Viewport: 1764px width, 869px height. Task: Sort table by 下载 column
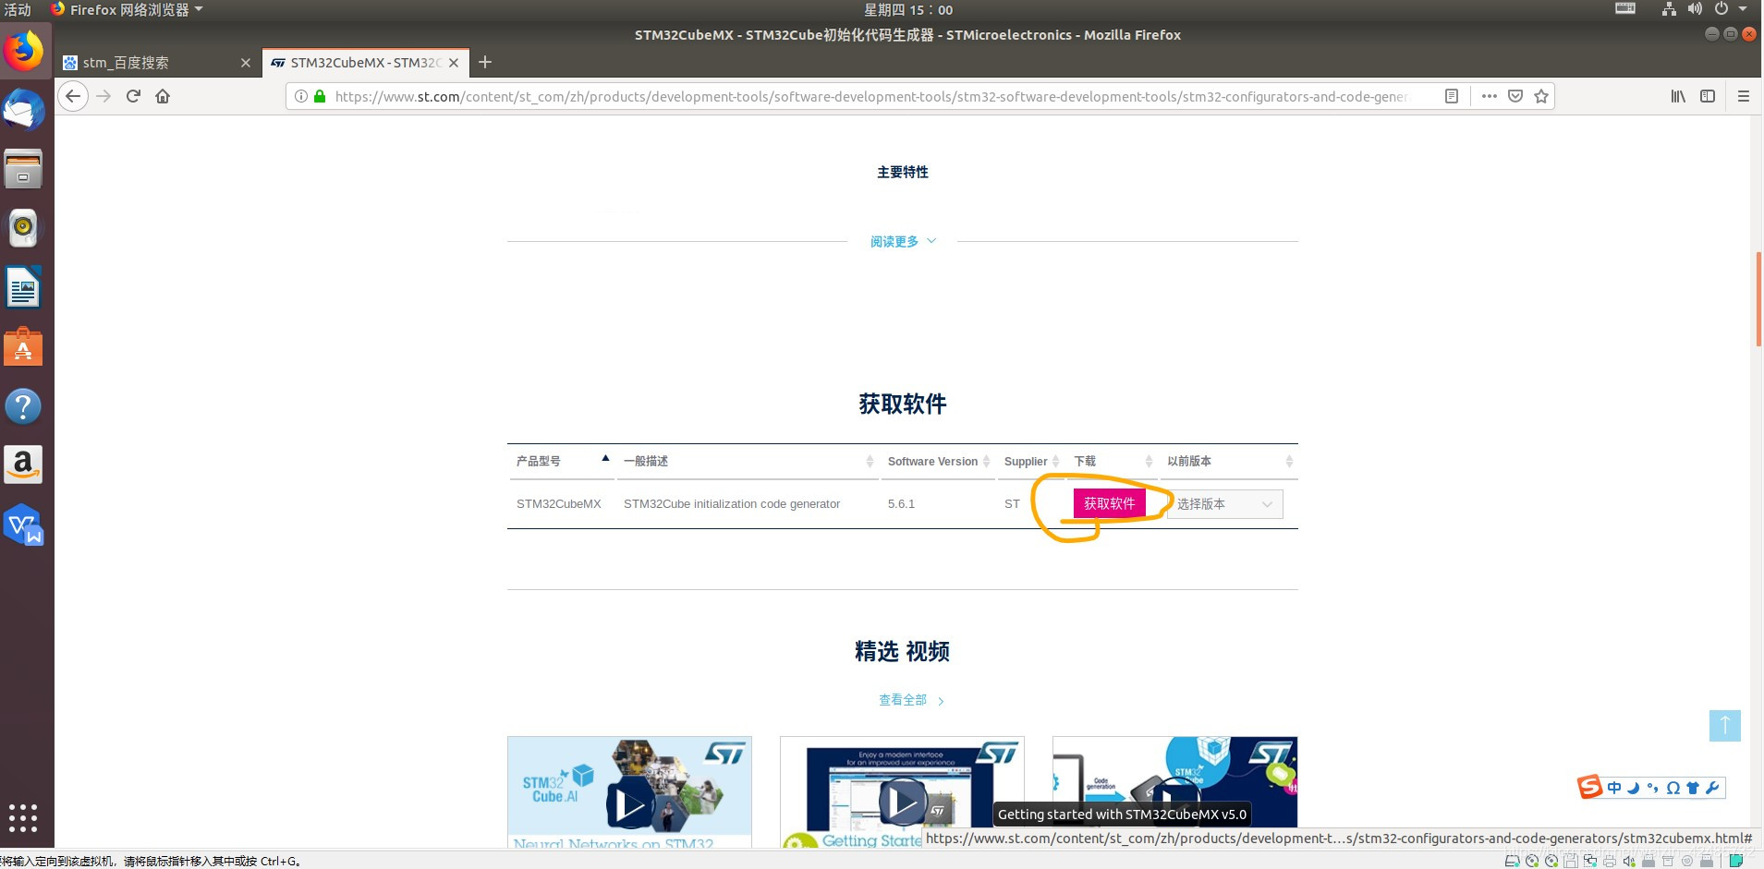tap(1113, 461)
